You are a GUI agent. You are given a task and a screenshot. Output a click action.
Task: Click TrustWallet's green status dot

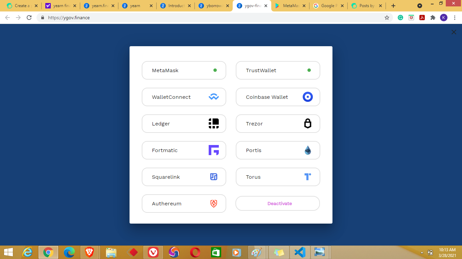coord(309,70)
